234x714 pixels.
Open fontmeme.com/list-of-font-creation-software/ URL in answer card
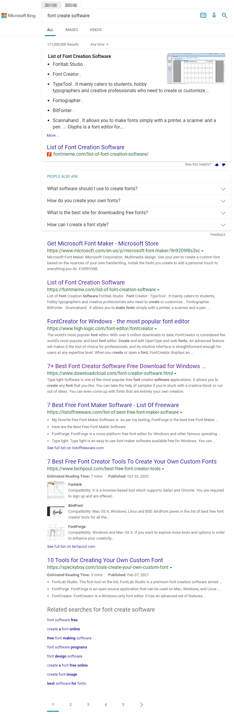tap(101, 154)
